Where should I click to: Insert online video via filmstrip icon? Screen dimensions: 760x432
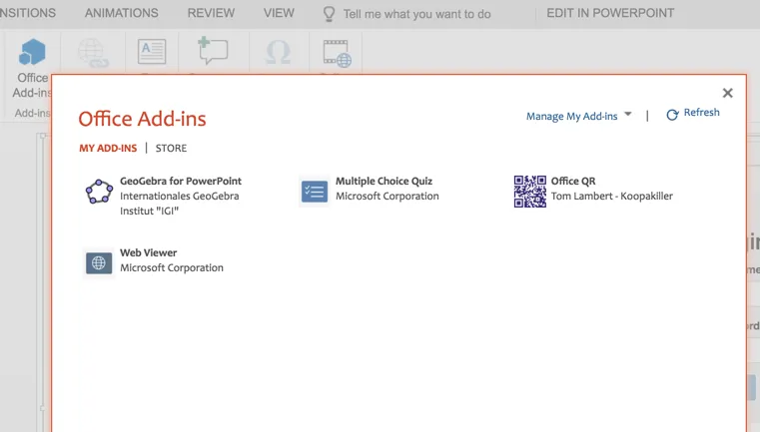pyautogui.click(x=337, y=53)
